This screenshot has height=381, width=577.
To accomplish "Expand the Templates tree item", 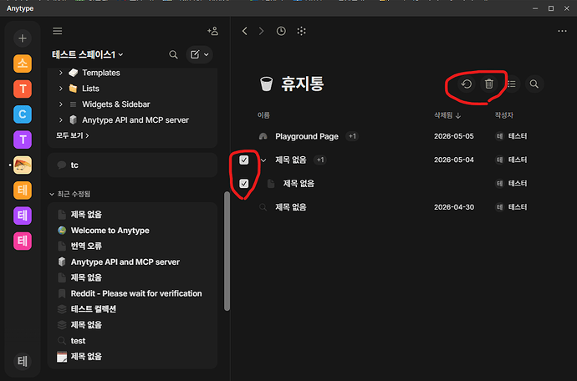I will (61, 73).
